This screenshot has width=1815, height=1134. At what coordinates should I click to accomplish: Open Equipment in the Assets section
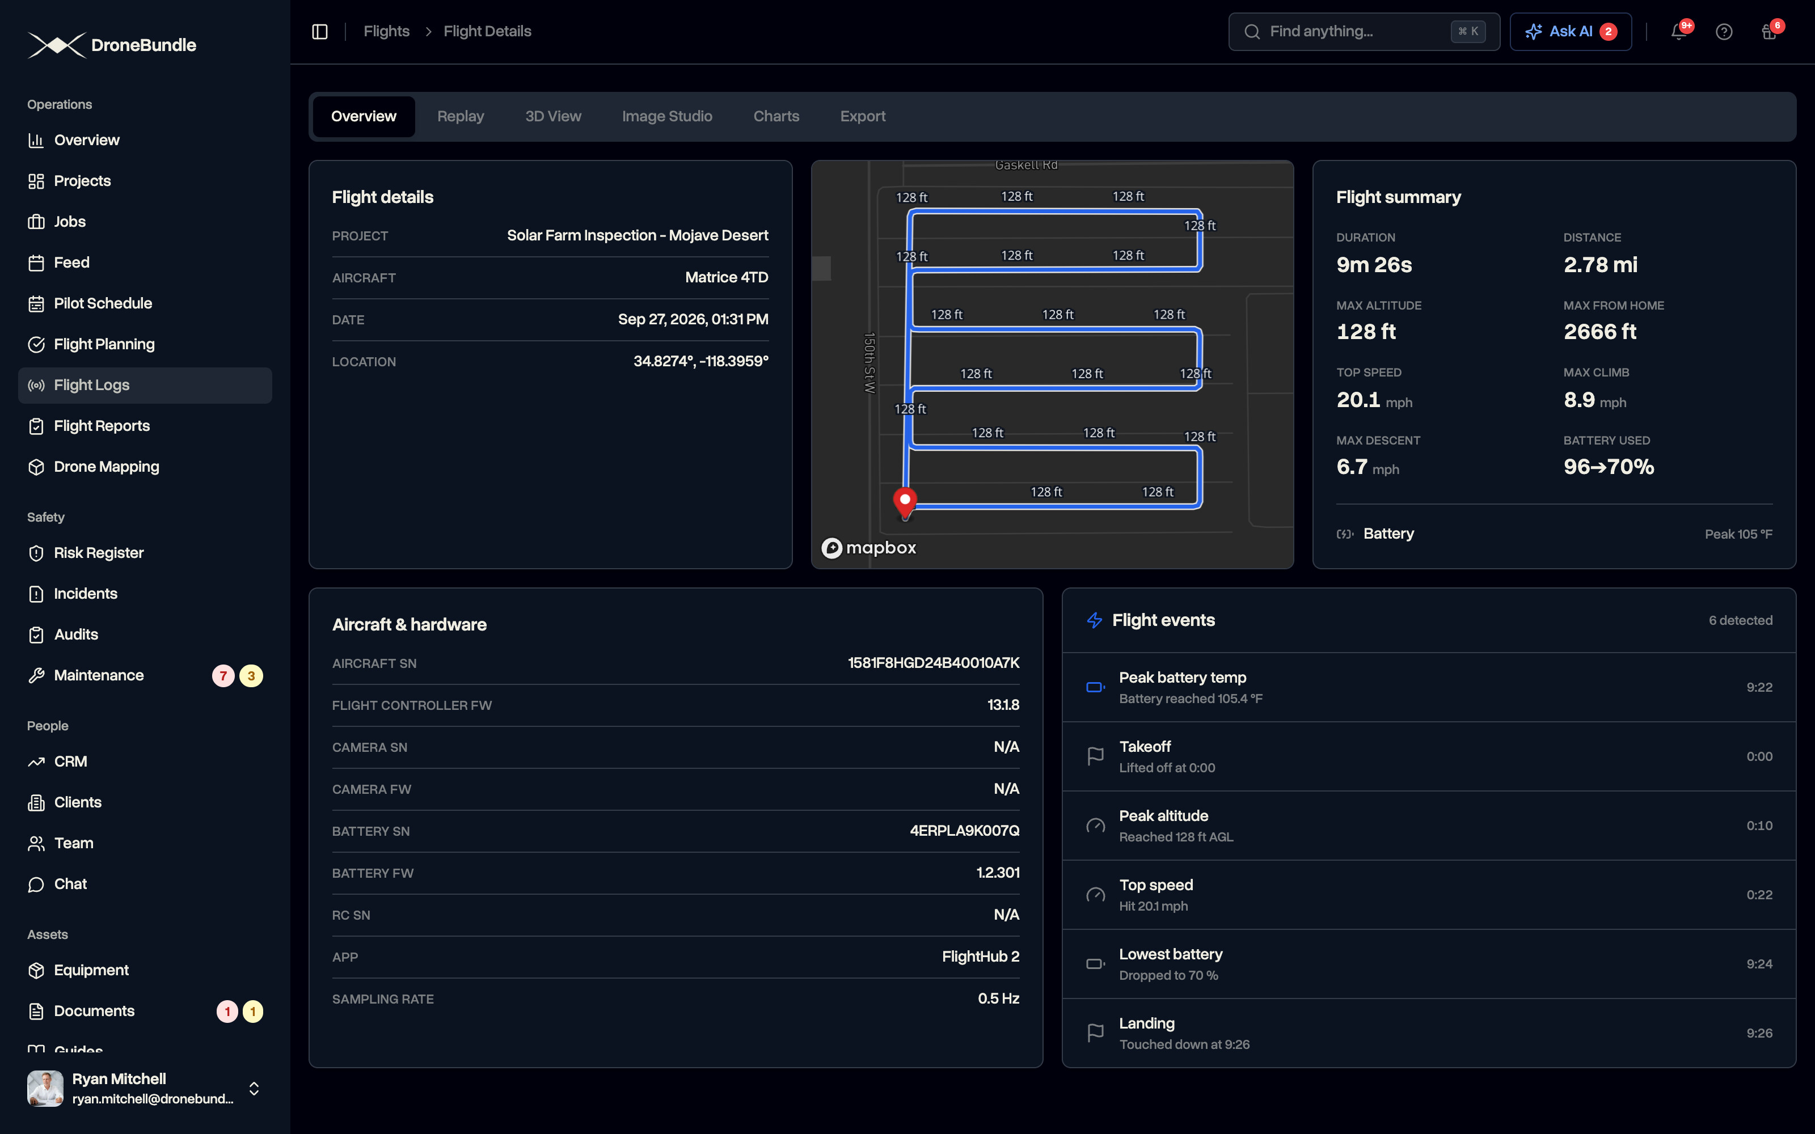145,971
